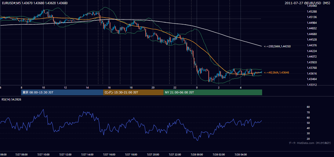This screenshot has height=157, width=334.
Task: Click the 7/27 12:00 date label
Action: click(65, 155)
